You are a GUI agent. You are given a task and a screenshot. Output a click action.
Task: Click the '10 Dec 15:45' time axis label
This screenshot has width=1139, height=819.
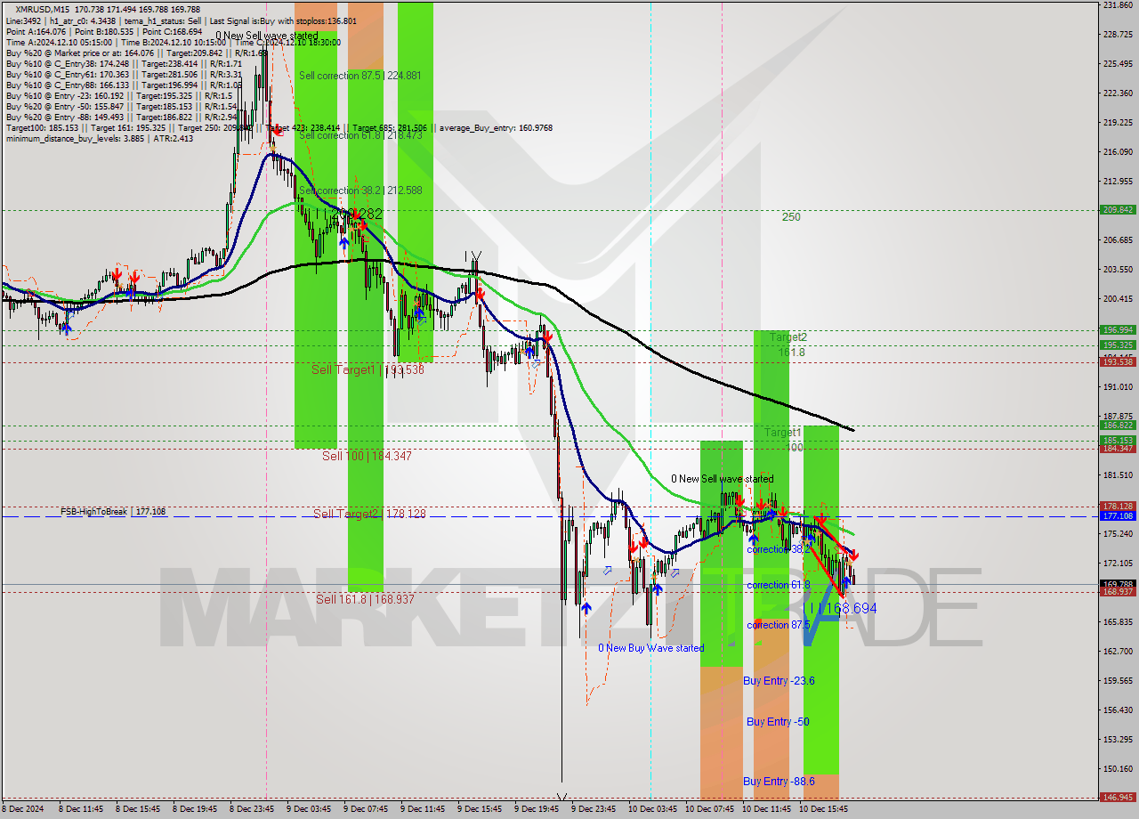823,810
